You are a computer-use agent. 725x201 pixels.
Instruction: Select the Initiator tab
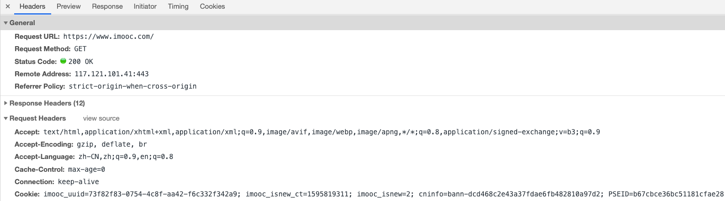(145, 6)
